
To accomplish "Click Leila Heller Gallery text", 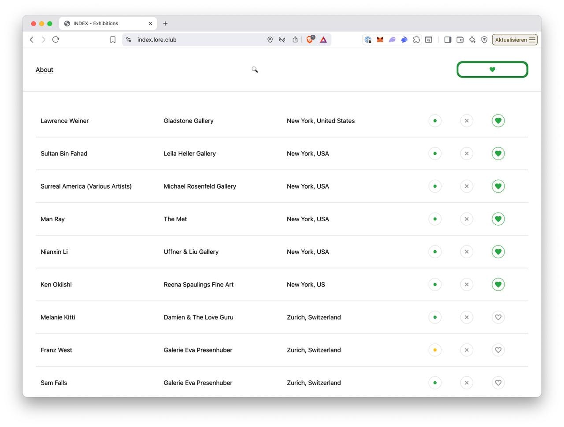I will click(190, 153).
